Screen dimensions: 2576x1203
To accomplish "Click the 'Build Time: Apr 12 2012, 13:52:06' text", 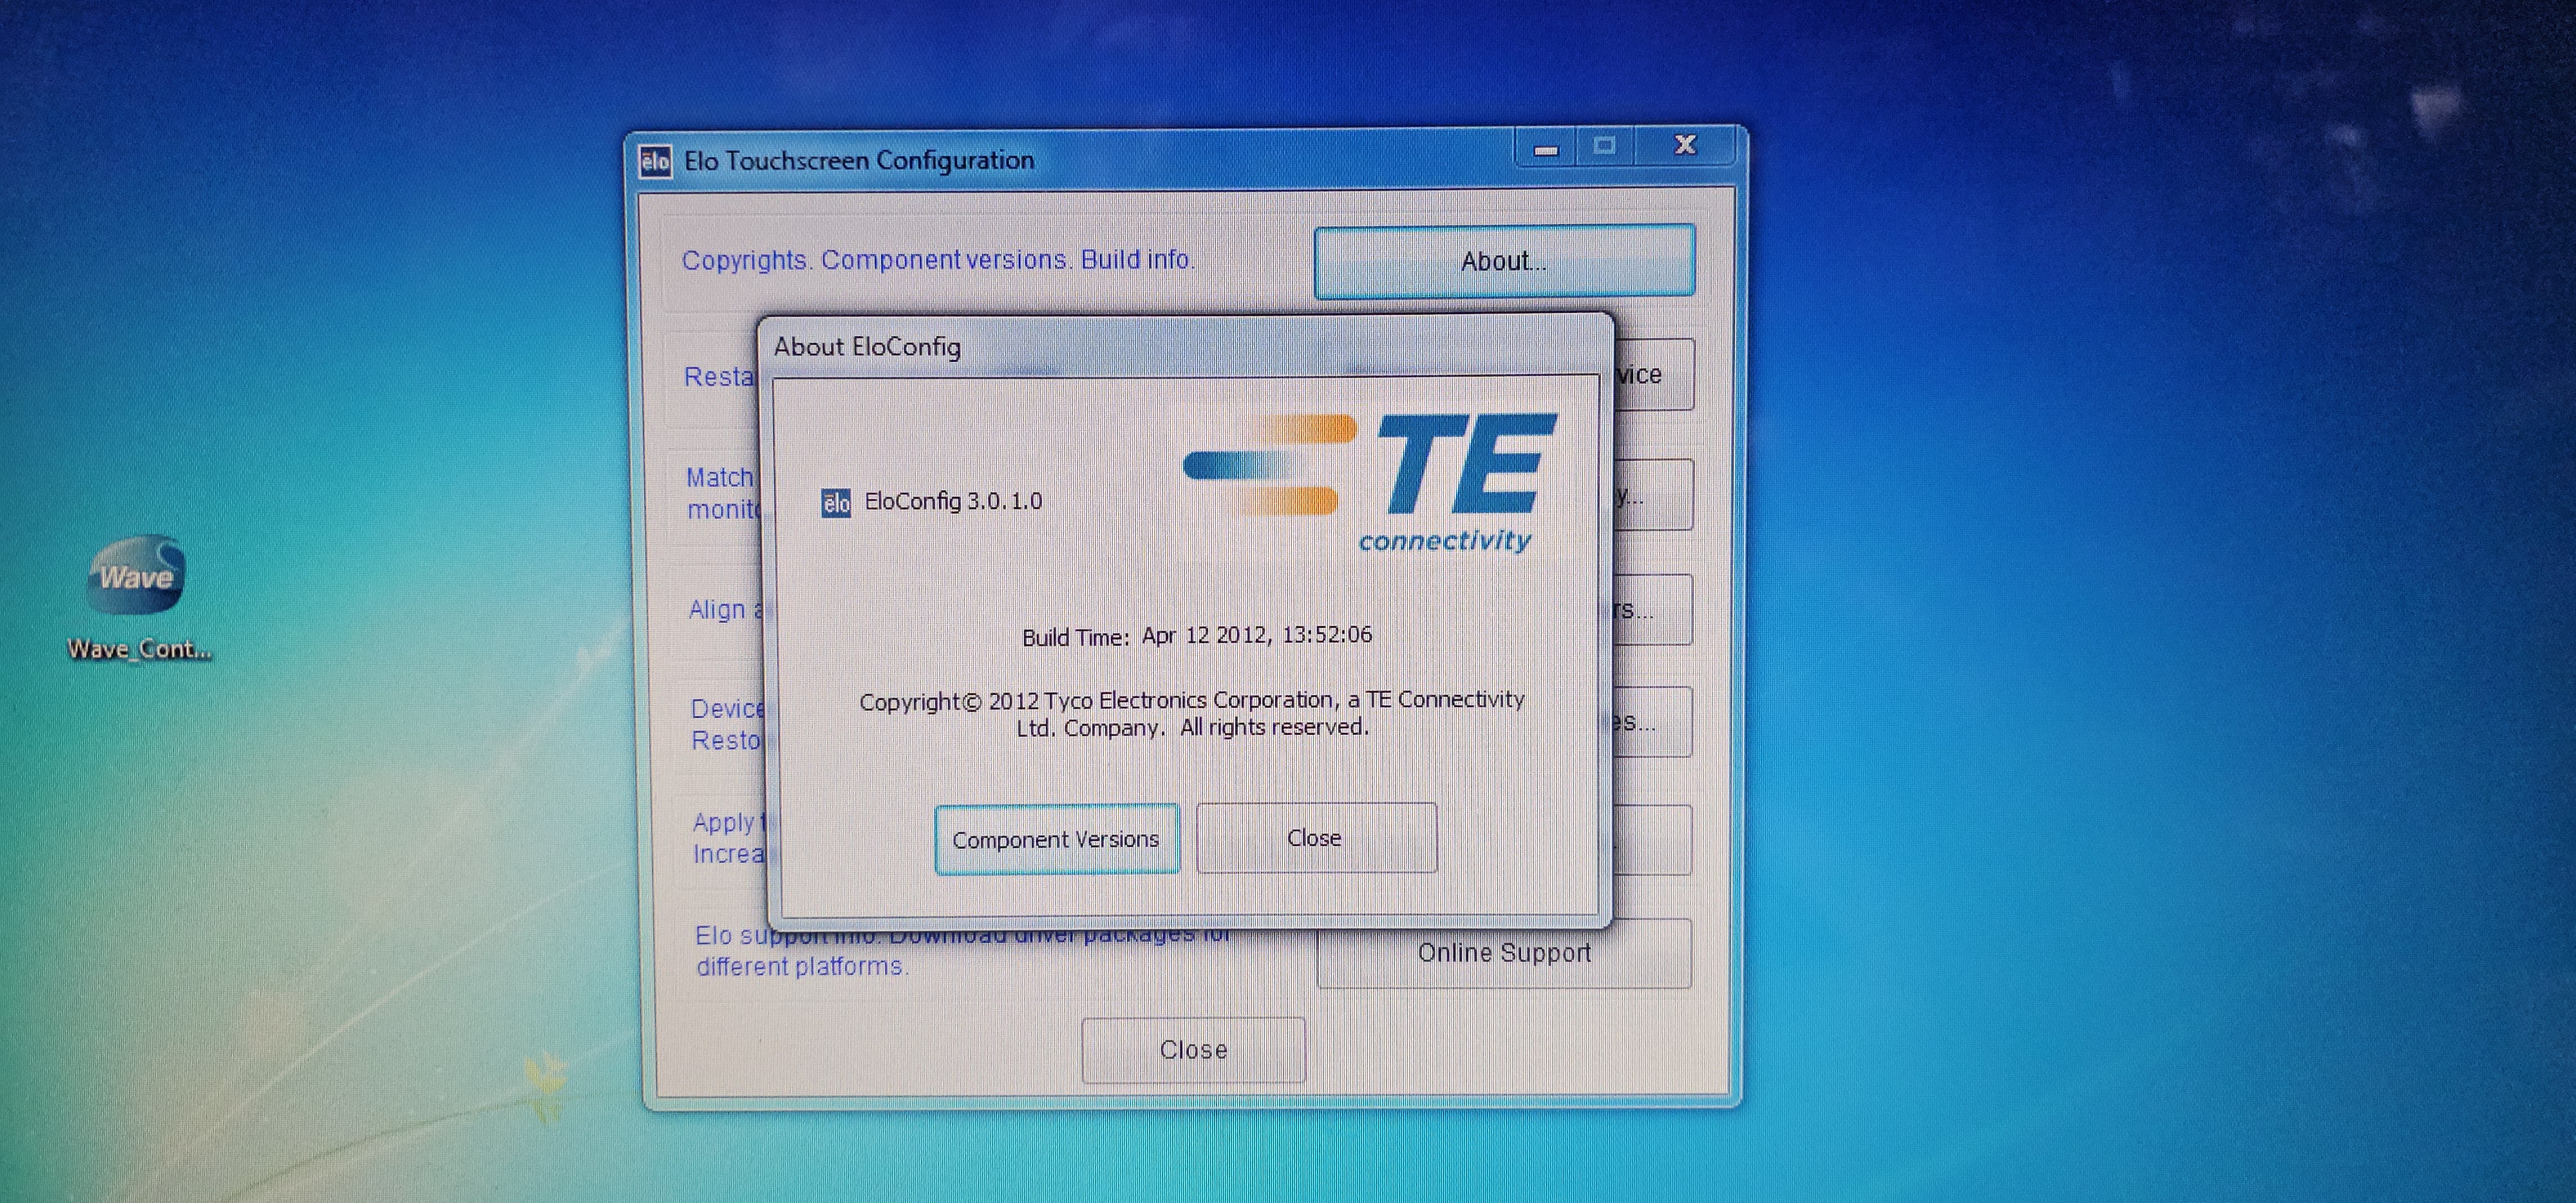I will click(1197, 636).
